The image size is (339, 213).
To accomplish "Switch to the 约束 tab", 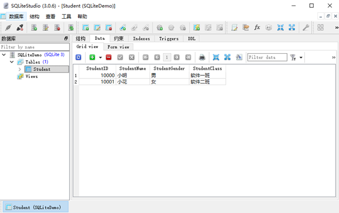I will (x=119, y=39).
